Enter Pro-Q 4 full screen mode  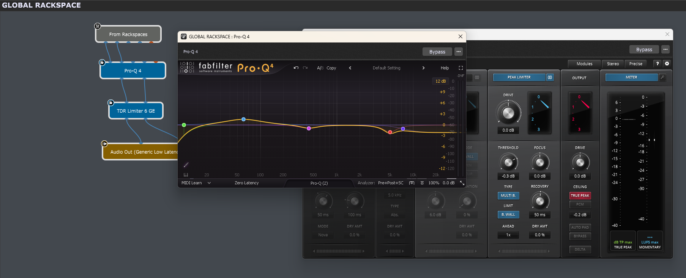pyautogui.click(x=460, y=68)
